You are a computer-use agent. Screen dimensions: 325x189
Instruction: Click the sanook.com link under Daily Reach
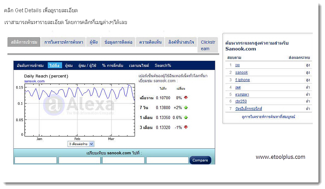35,81
